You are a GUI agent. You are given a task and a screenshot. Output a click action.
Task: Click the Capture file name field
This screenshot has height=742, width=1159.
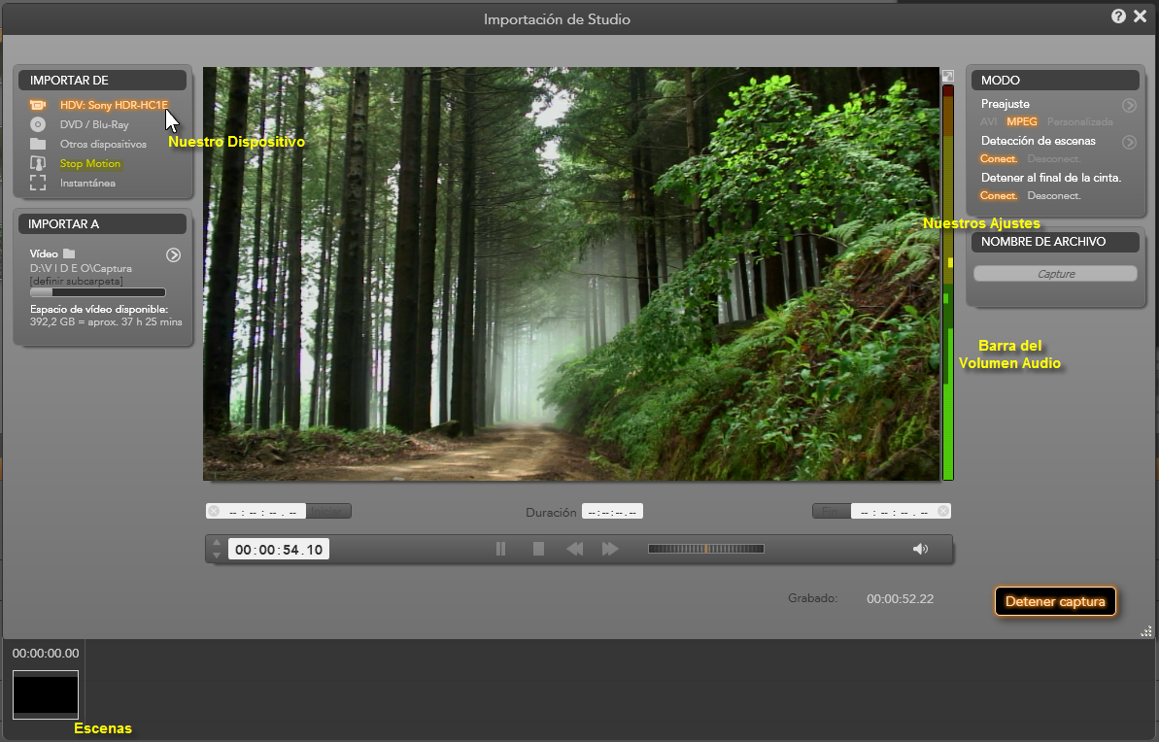coord(1055,274)
